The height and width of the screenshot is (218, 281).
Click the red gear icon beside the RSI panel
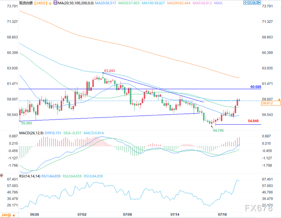(2, 176)
